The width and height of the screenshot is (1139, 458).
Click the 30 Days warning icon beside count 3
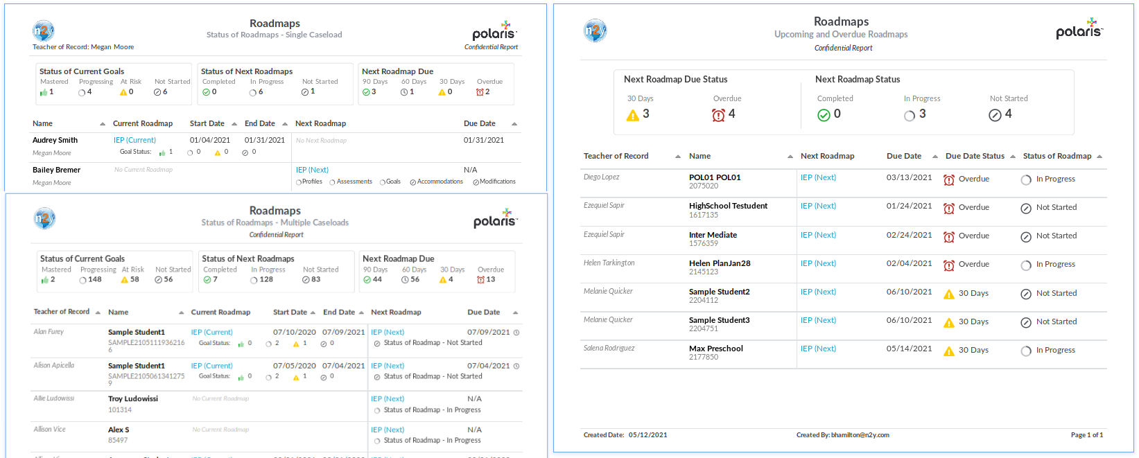pyautogui.click(x=633, y=115)
